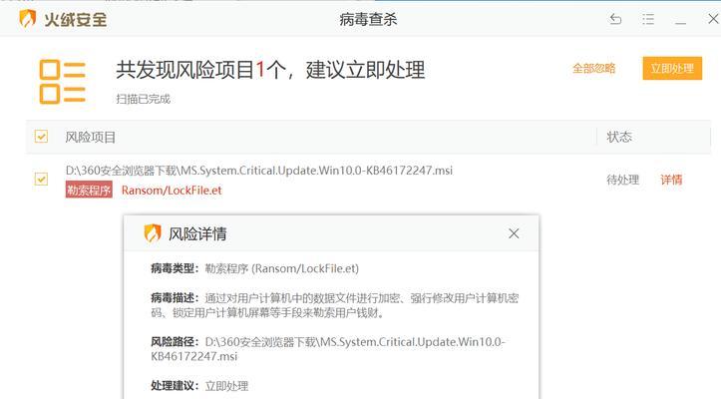Click the 风险详情 dialog title
This screenshot has height=399, width=721.
pyautogui.click(x=197, y=233)
